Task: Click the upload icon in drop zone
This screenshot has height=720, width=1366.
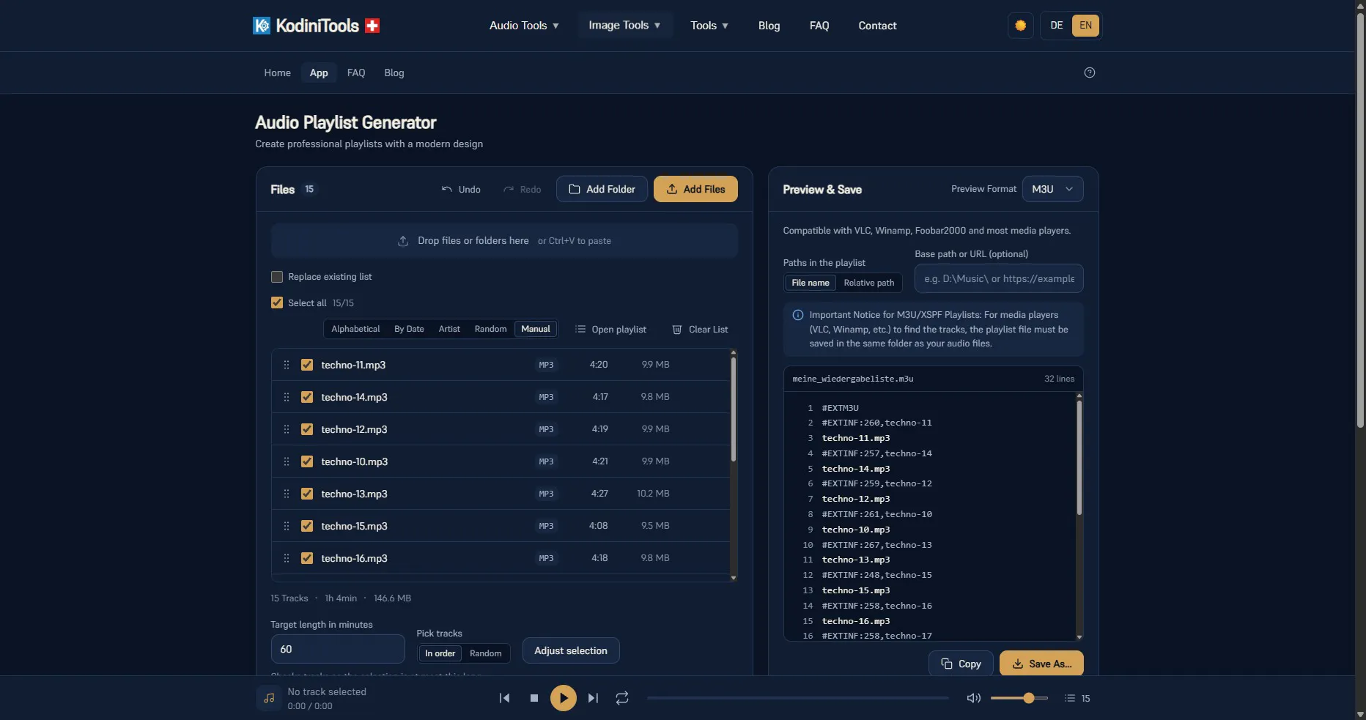Action: (x=403, y=241)
